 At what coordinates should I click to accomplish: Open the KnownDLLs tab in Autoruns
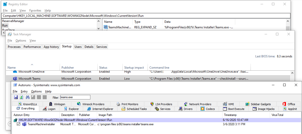pos(27,104)
